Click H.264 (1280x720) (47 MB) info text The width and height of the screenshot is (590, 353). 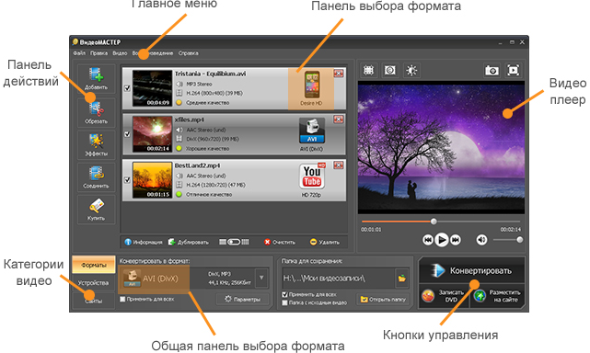point(215,185)
